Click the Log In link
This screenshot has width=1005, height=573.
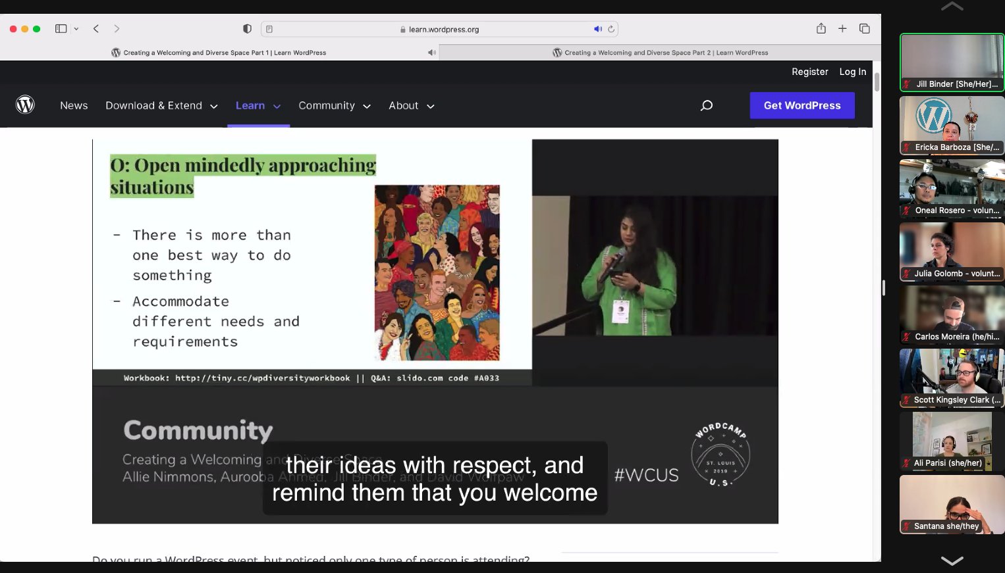(x=852, y=72)
